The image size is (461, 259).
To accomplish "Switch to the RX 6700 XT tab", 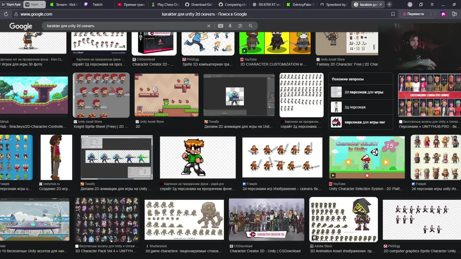I will point(266,4).
